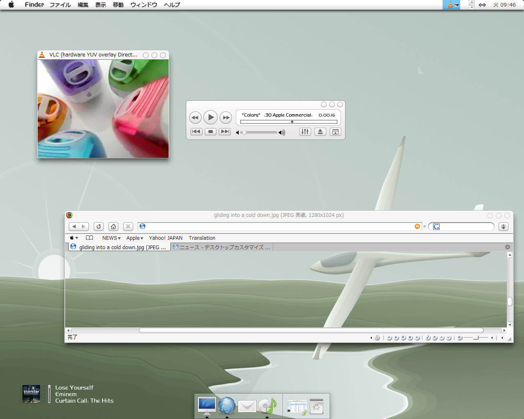Stop the VLC playback
524x419 pixels.
(210, 132)
